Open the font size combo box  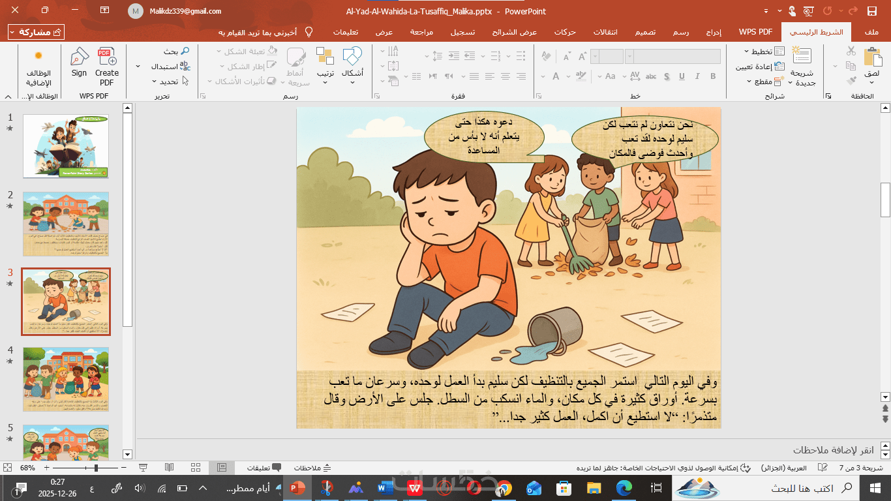tap(608, 57)
